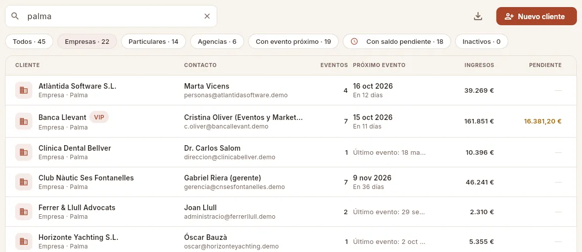Click contact Óscar Bauzà
This screenshot has width=582, height=252.
pyautogui.click(x=206, y=237)
